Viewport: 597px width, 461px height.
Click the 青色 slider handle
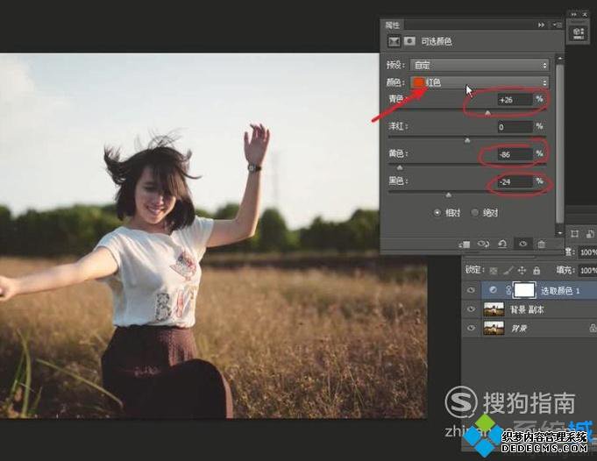[x=488, y=112]
